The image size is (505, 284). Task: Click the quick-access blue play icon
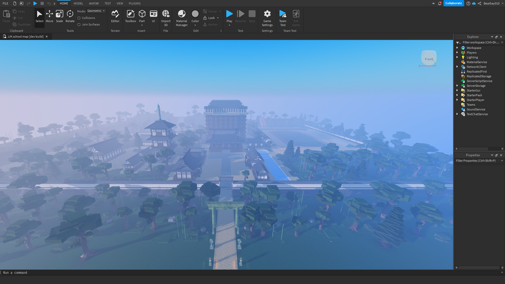tap(35, 3)
